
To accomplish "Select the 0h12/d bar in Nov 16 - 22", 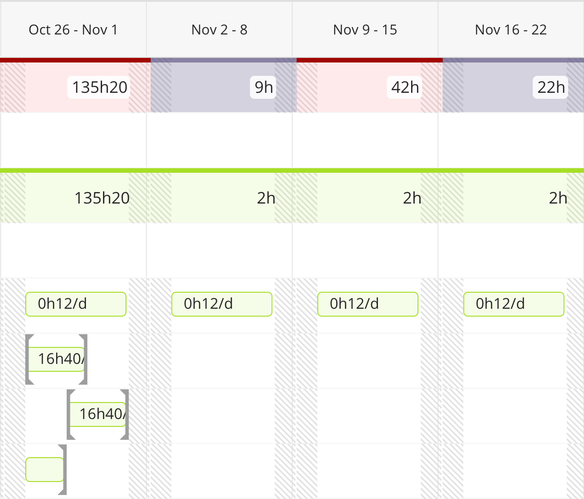I will [x=514, y=304].
